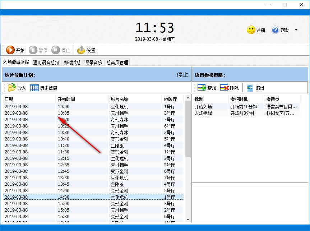Expand the dropdown arrow beside Help
310x231 pixels.
[296, 30]
